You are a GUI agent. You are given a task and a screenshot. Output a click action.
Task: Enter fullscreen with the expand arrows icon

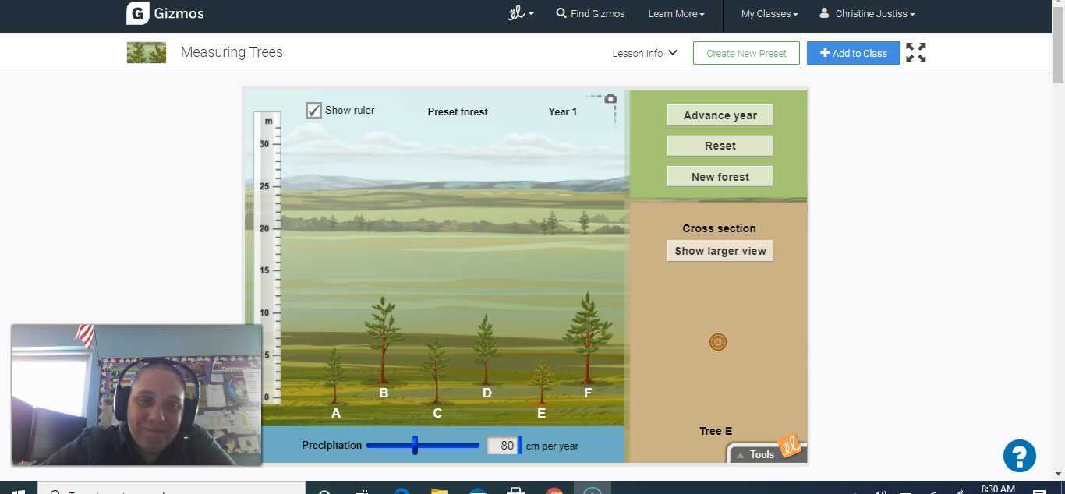pos(916,53)
